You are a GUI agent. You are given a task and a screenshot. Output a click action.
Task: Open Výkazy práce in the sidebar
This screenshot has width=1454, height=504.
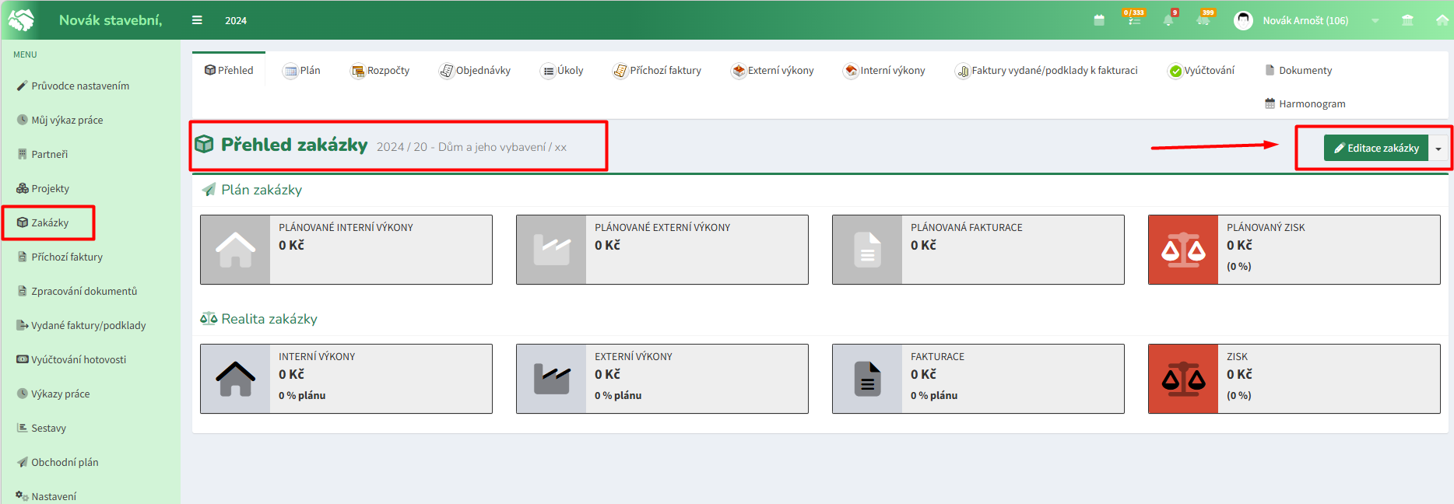click(54, 394)
